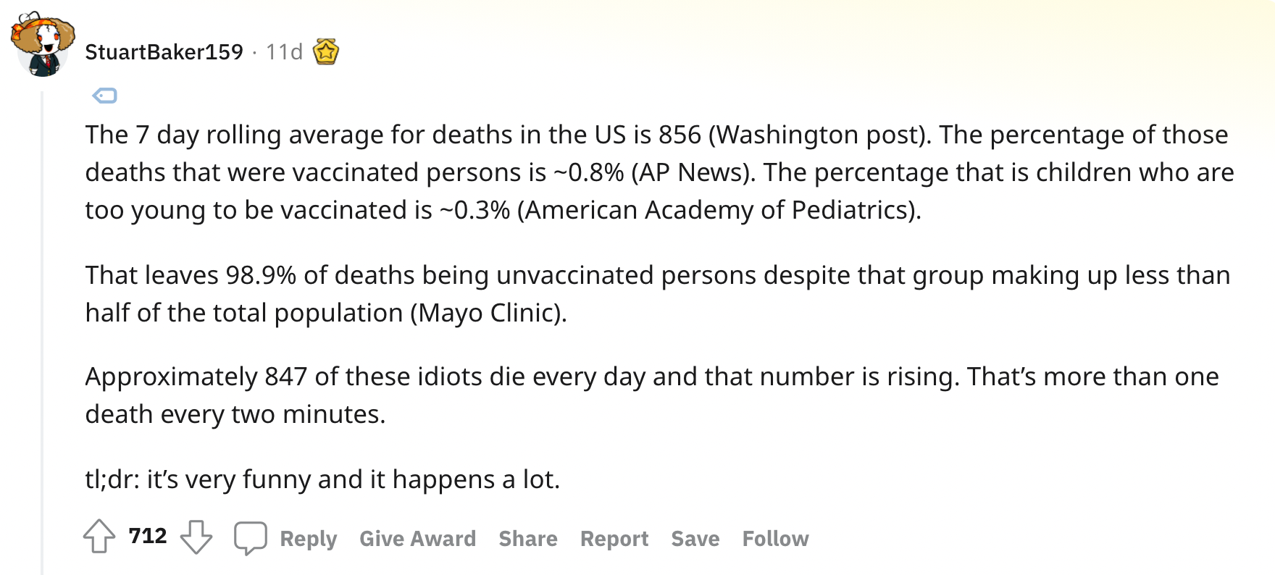Viewport: 1275px width, 575px height.
Task: Save this comment
Action: [x=695, y=539]
